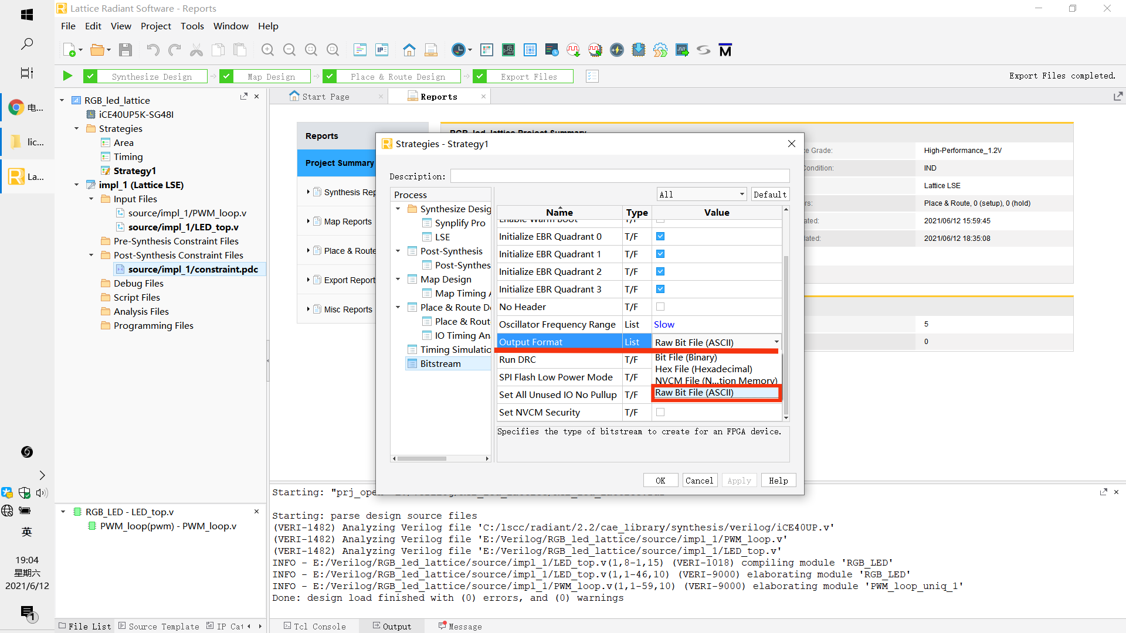Expand the Map Reports section

[308, 222]
